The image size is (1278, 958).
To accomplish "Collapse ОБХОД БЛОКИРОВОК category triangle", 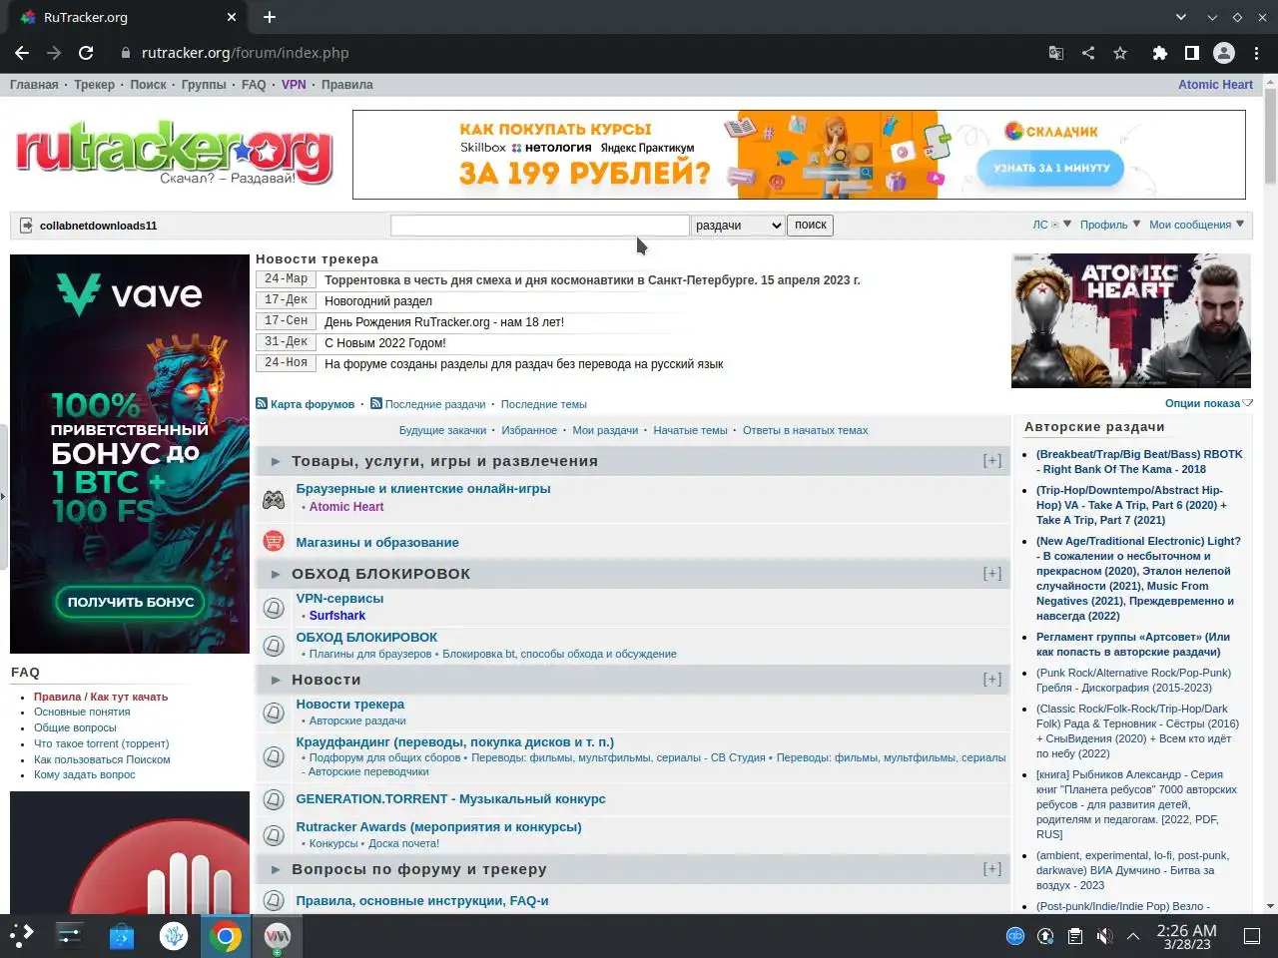I will click(x=276, y=574).
